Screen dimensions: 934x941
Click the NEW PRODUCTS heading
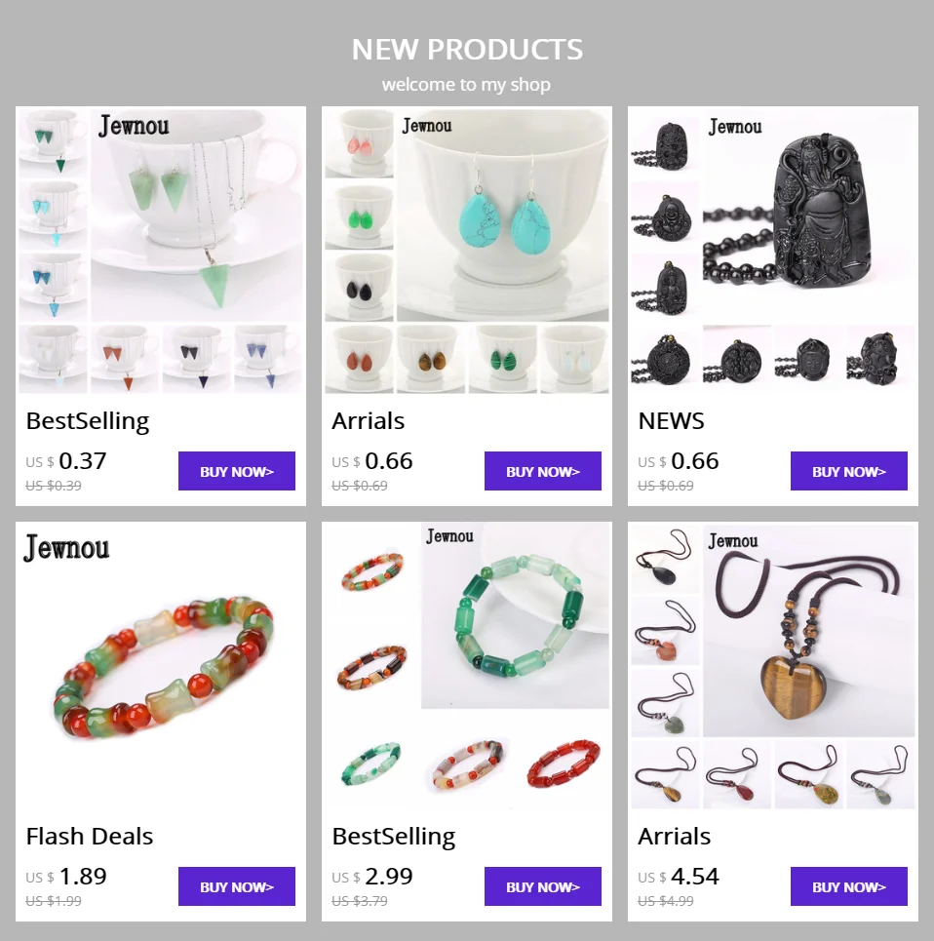[x=467, y=49]
